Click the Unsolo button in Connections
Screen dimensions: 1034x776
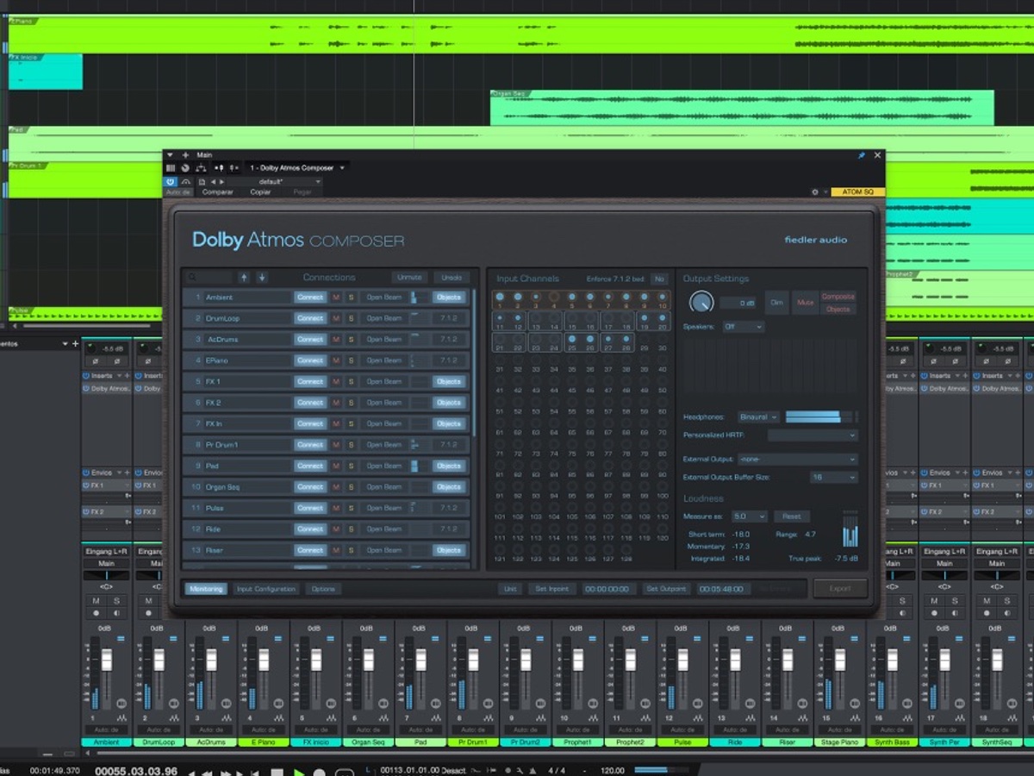coord(452,278)
